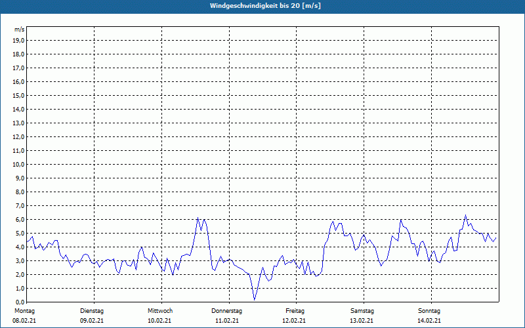Click the Donnerstag day label
The width and height of the screenshot is (525, 328).
226,311
